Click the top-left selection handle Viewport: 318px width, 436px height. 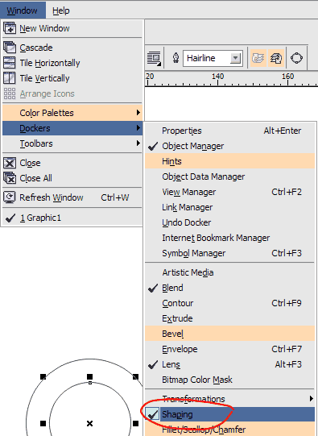[43, 377]
